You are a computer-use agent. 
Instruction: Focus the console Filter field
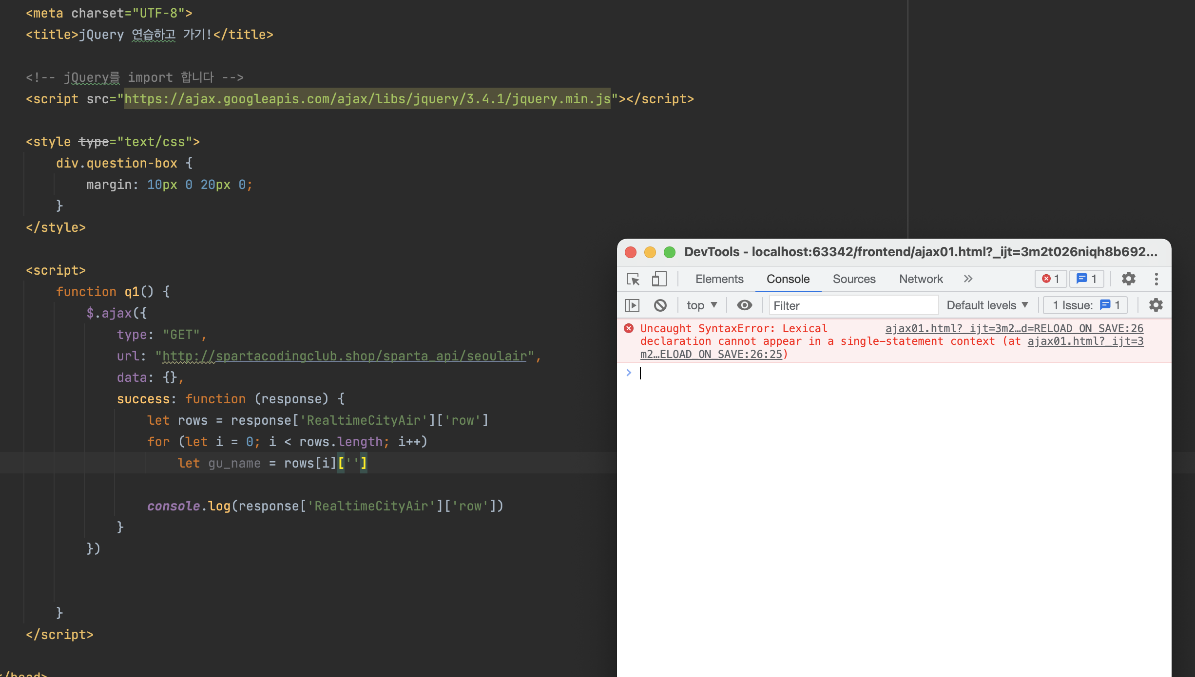point(854,305)
